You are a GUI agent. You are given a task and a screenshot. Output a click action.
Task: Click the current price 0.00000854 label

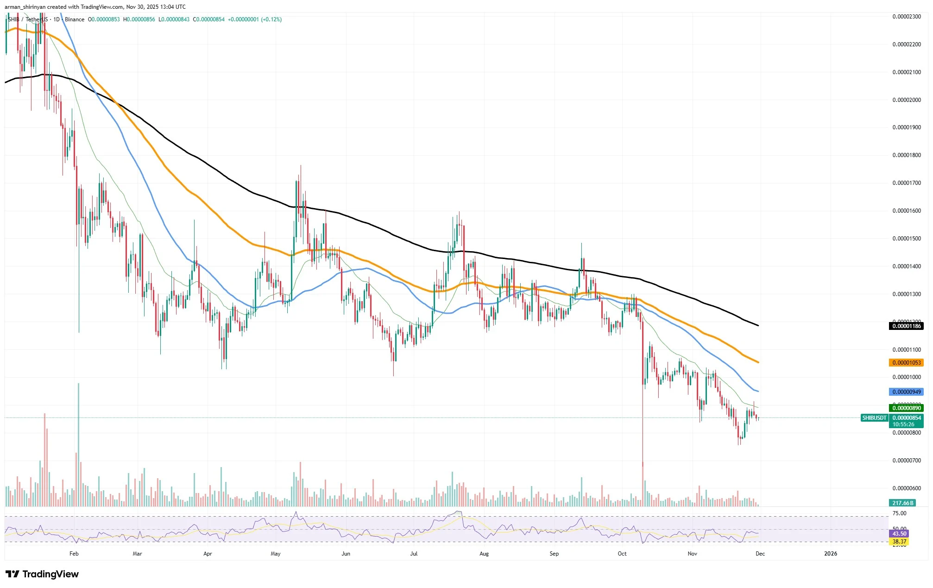[x=906, y=418]
